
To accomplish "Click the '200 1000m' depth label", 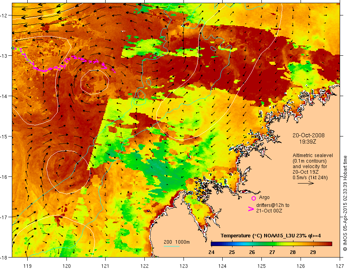I will click(x=177, y=242).
